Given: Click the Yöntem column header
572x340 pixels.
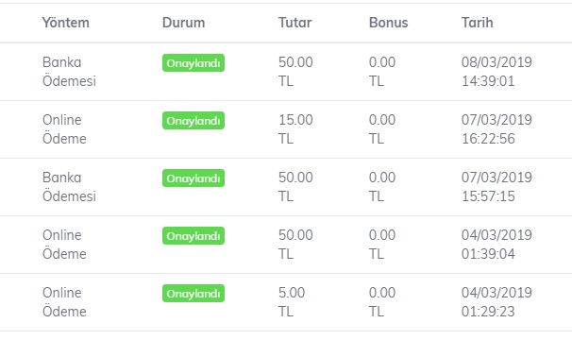Looking at the screenshot, I should [x=66, y=23].
